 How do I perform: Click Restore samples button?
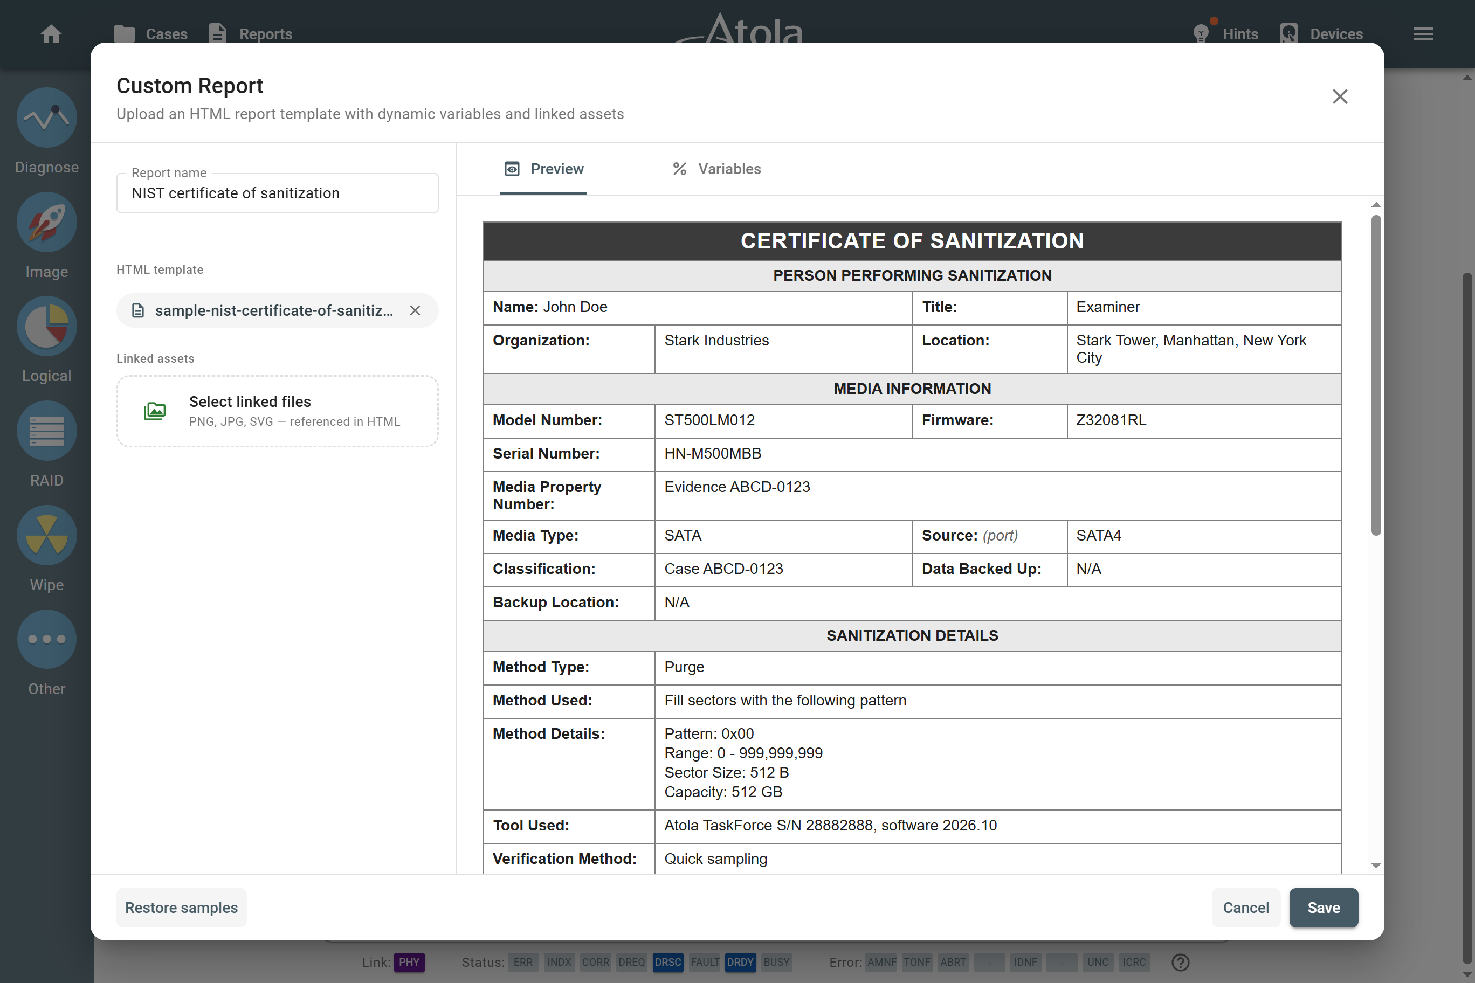pos(181,908)
